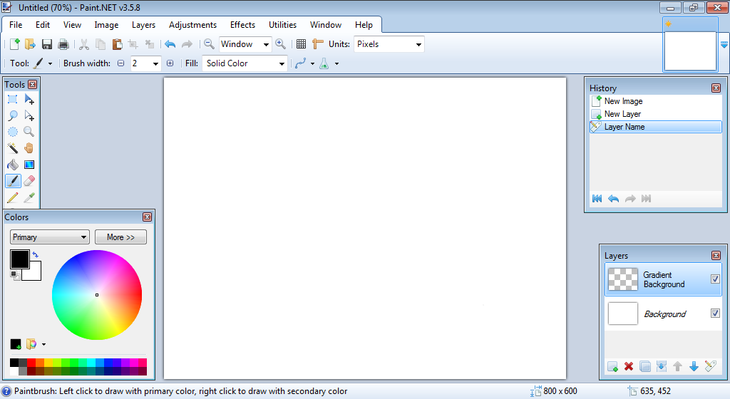Click the black primary color swatch
This screenshot has height=399, width=730.
(19, 259)
